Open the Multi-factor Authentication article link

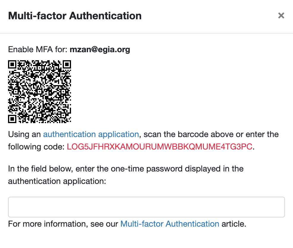pos(170,224)
